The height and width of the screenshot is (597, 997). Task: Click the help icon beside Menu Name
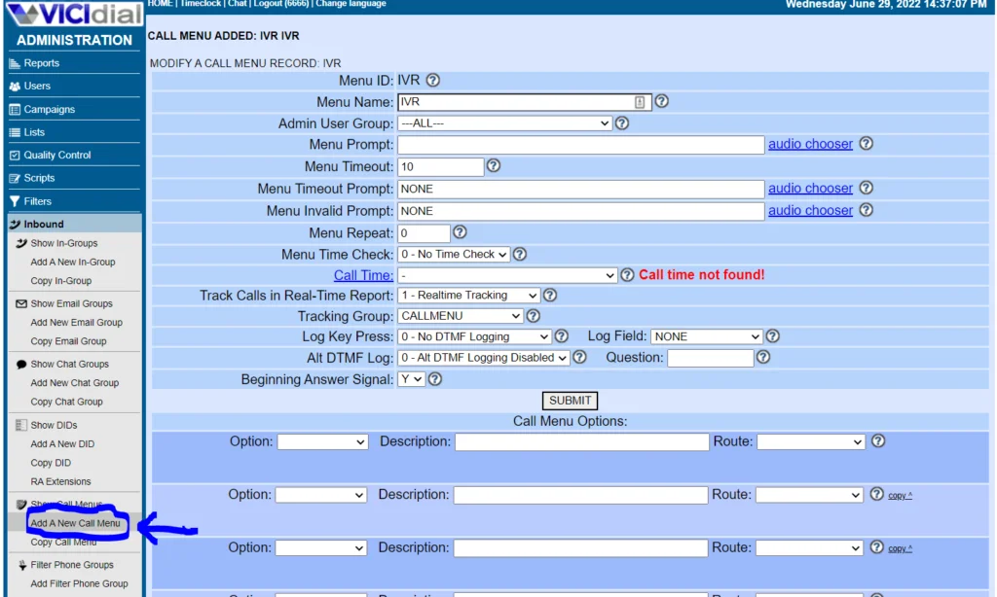click(661, 102)
